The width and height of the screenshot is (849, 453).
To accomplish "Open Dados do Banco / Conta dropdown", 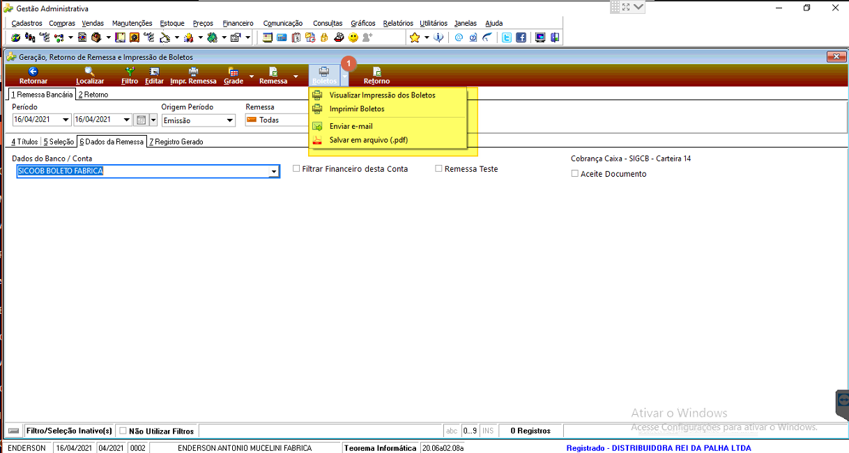I will click(x=275, y=171).
